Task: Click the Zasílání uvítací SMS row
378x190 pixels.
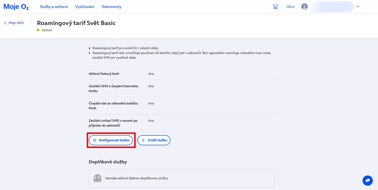Action: 182,123
